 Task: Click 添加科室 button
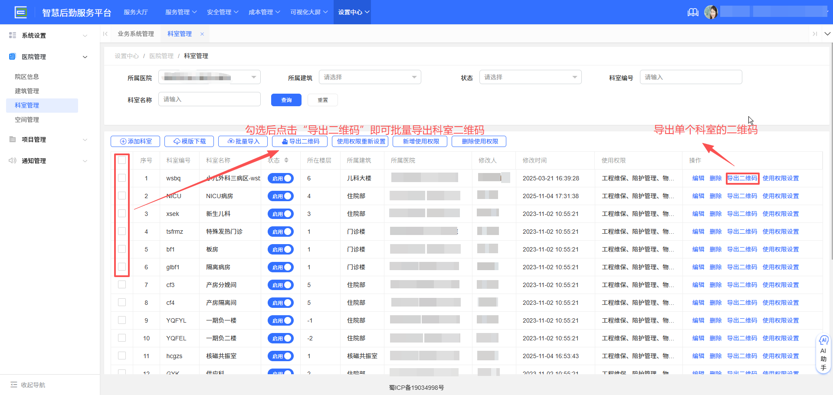[135, 141]
